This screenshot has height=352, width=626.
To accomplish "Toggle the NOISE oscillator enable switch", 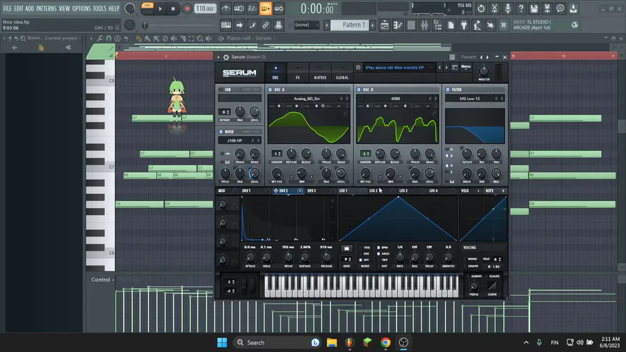I will coord(220,131).
